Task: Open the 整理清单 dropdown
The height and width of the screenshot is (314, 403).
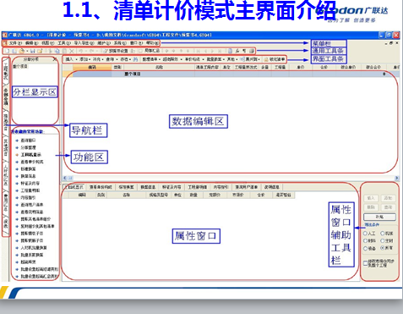Action: pyautogui.click(x=151, y=59)
